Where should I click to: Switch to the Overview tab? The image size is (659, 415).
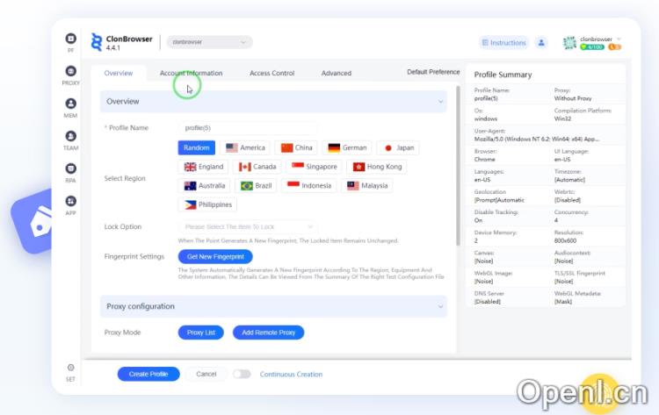coord(119,73)
